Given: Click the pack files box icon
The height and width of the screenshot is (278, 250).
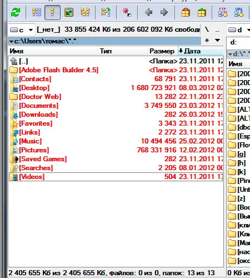Looking at the screenshot, I should [x=186, y=12].
